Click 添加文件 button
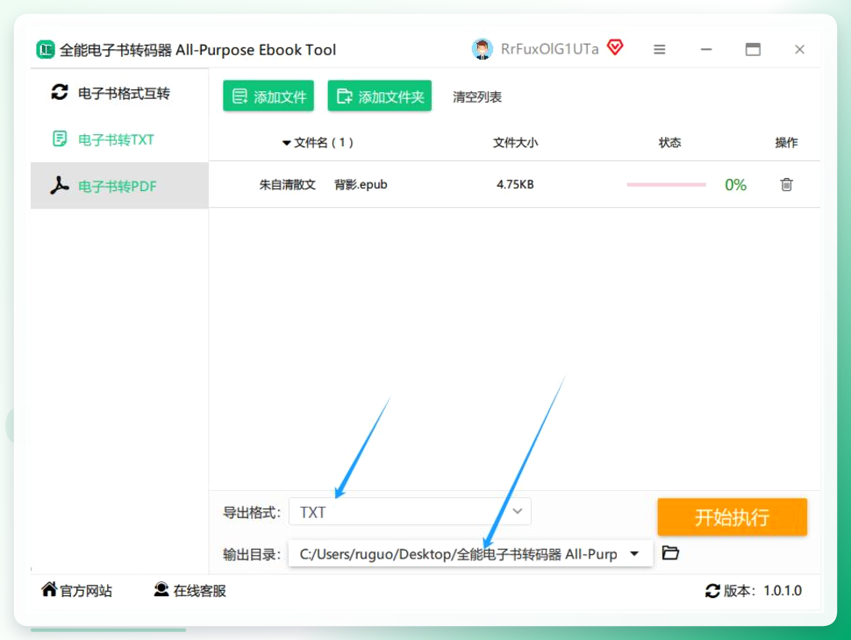851x640 pixels. pyautogui.click(x=268, y=96)
